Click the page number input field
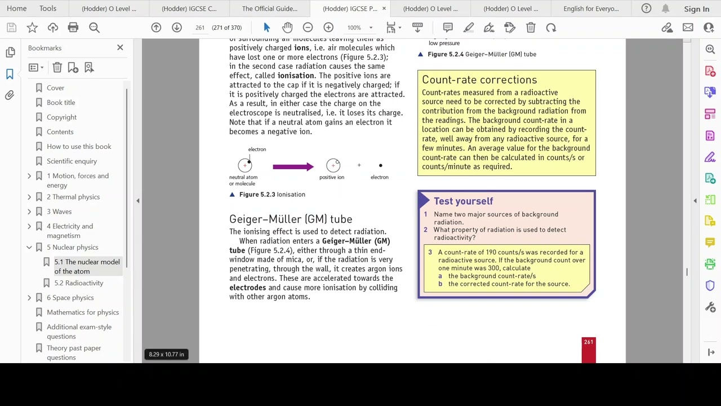 [x=200, y=28]
